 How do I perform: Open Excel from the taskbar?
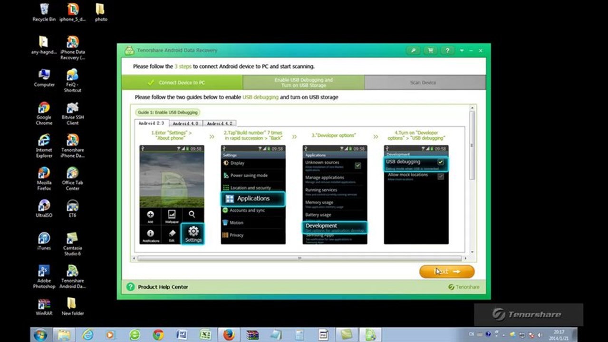205,334
